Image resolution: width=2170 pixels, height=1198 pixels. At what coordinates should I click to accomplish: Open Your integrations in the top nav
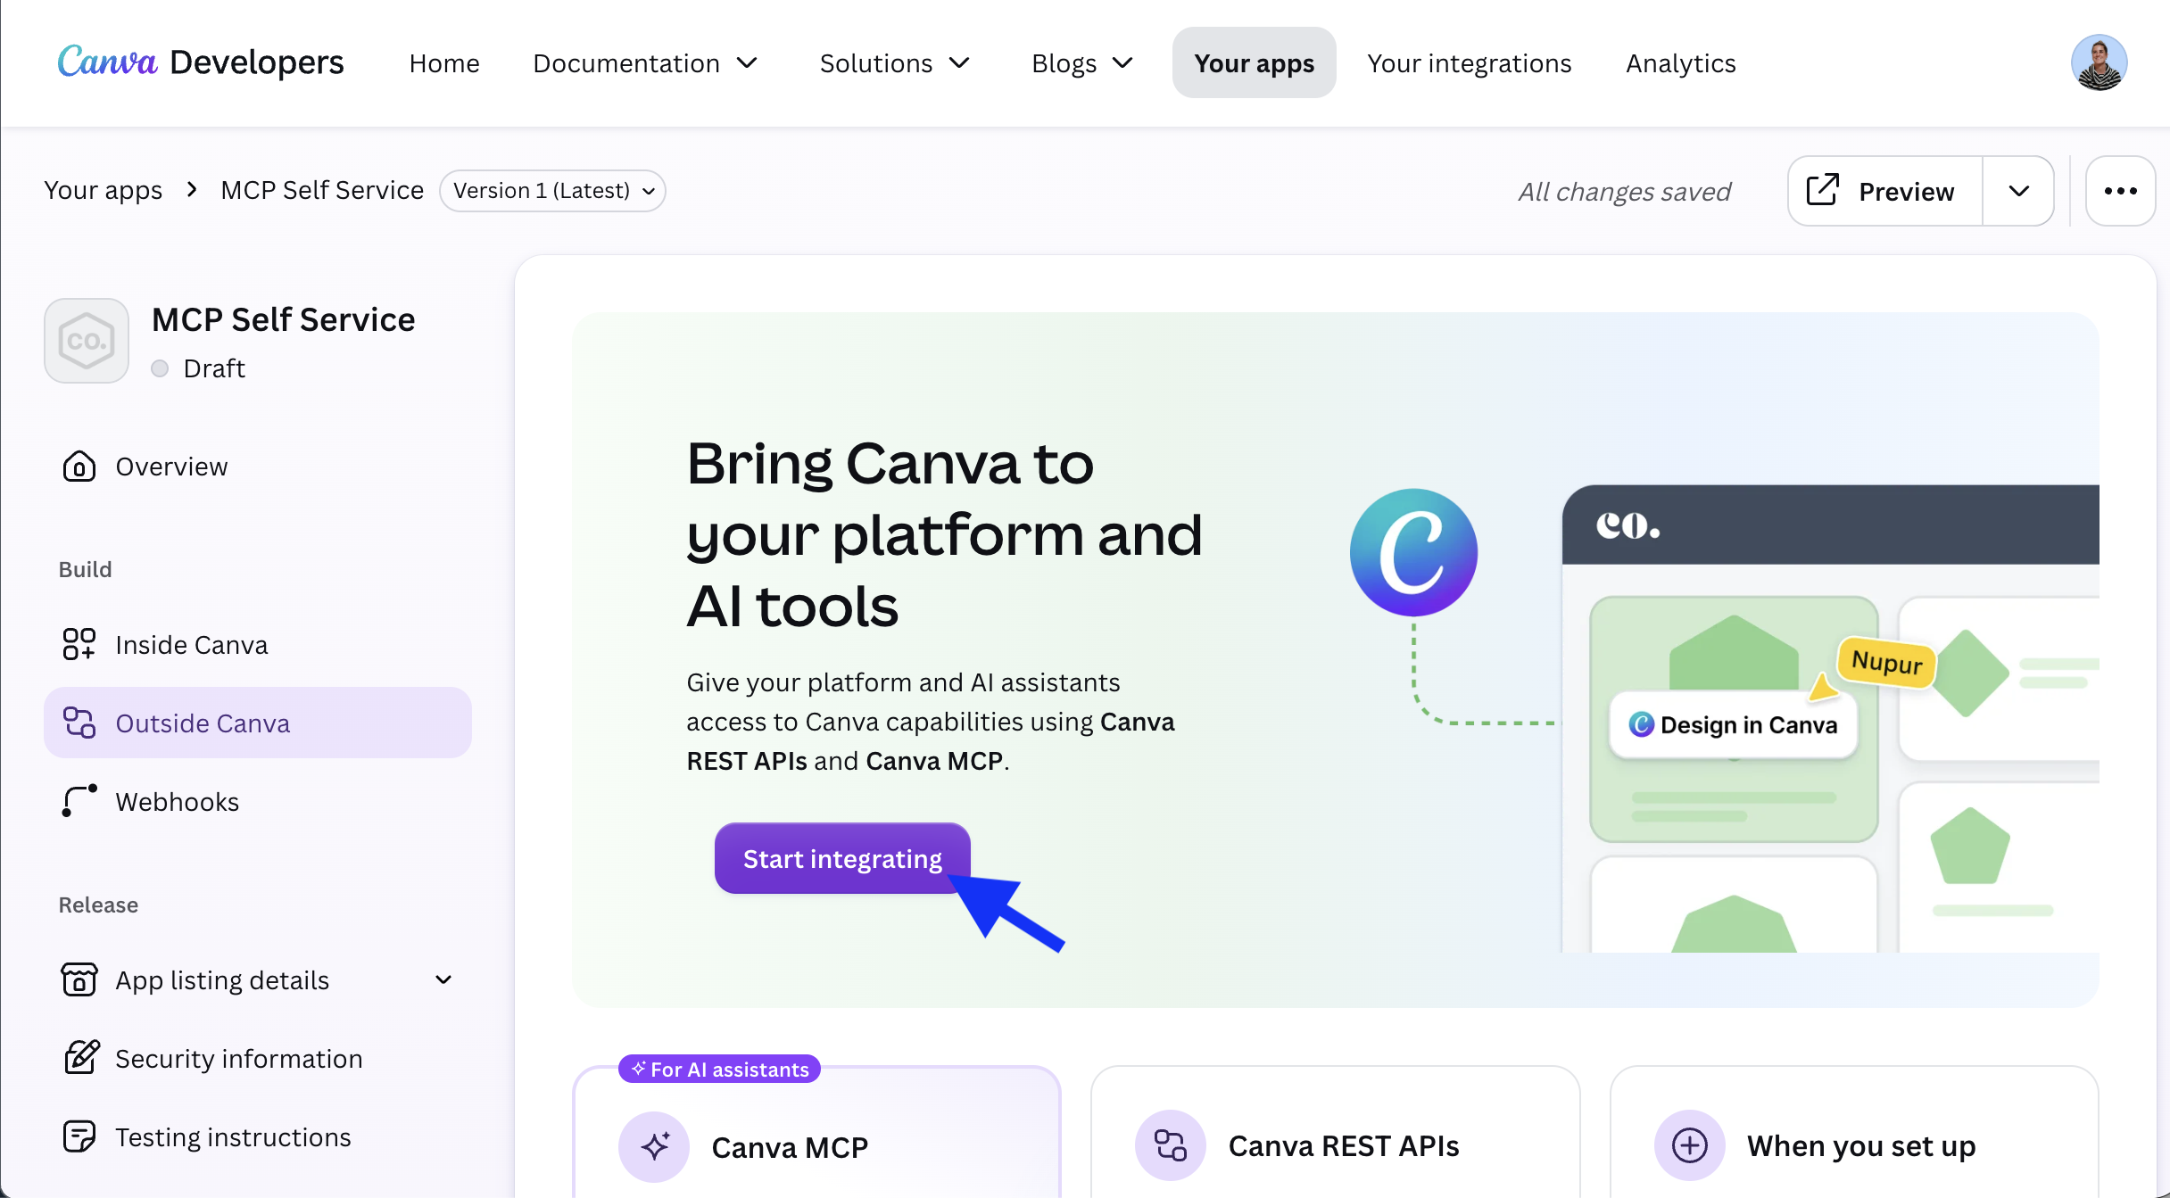(1470, 63)
